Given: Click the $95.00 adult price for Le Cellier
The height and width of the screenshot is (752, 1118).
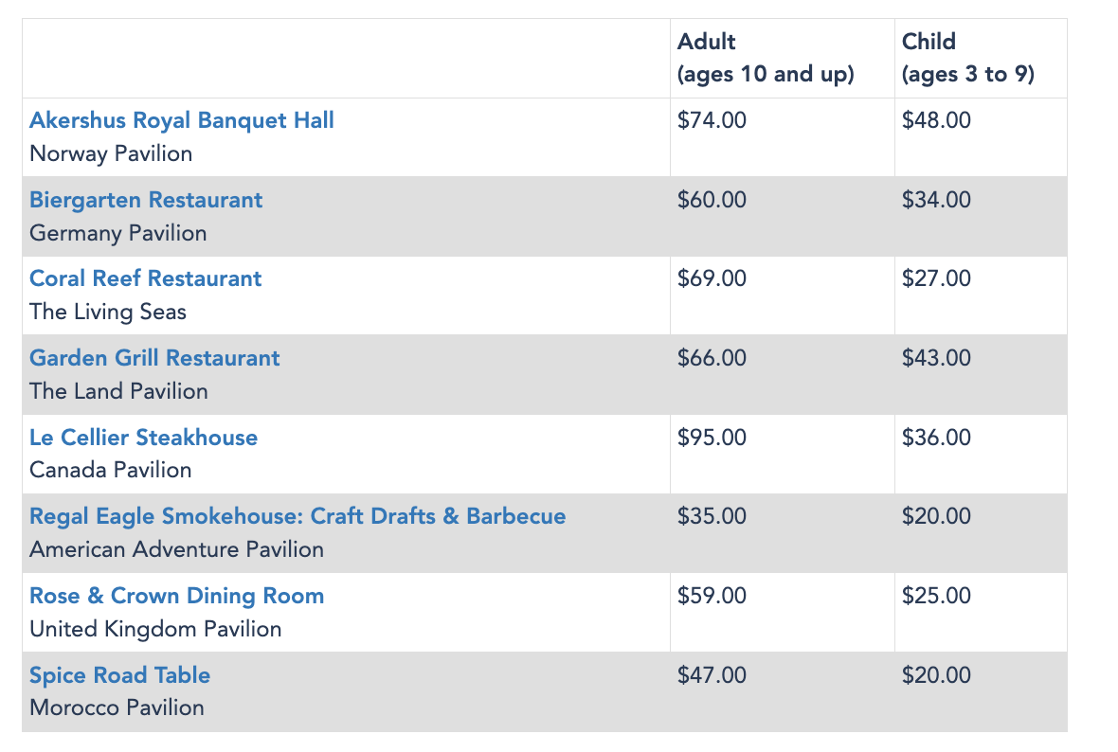Looking at the screenshot, I should point(712,438).
